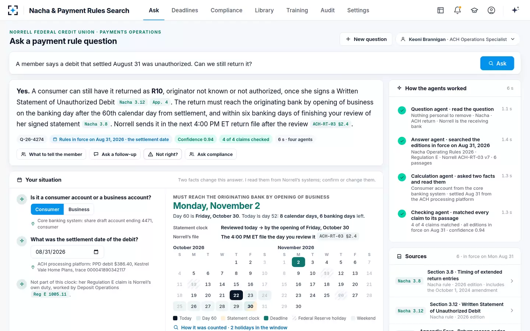This screenshot has width=530, height=331.
Task: Open the notifications bell
Action: coord(457,10)
